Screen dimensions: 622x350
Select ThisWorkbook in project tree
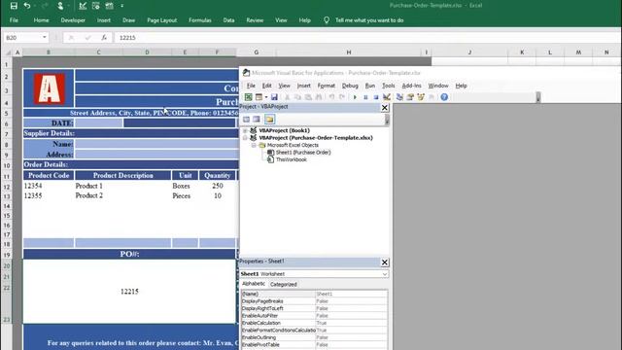coord(292,159)
